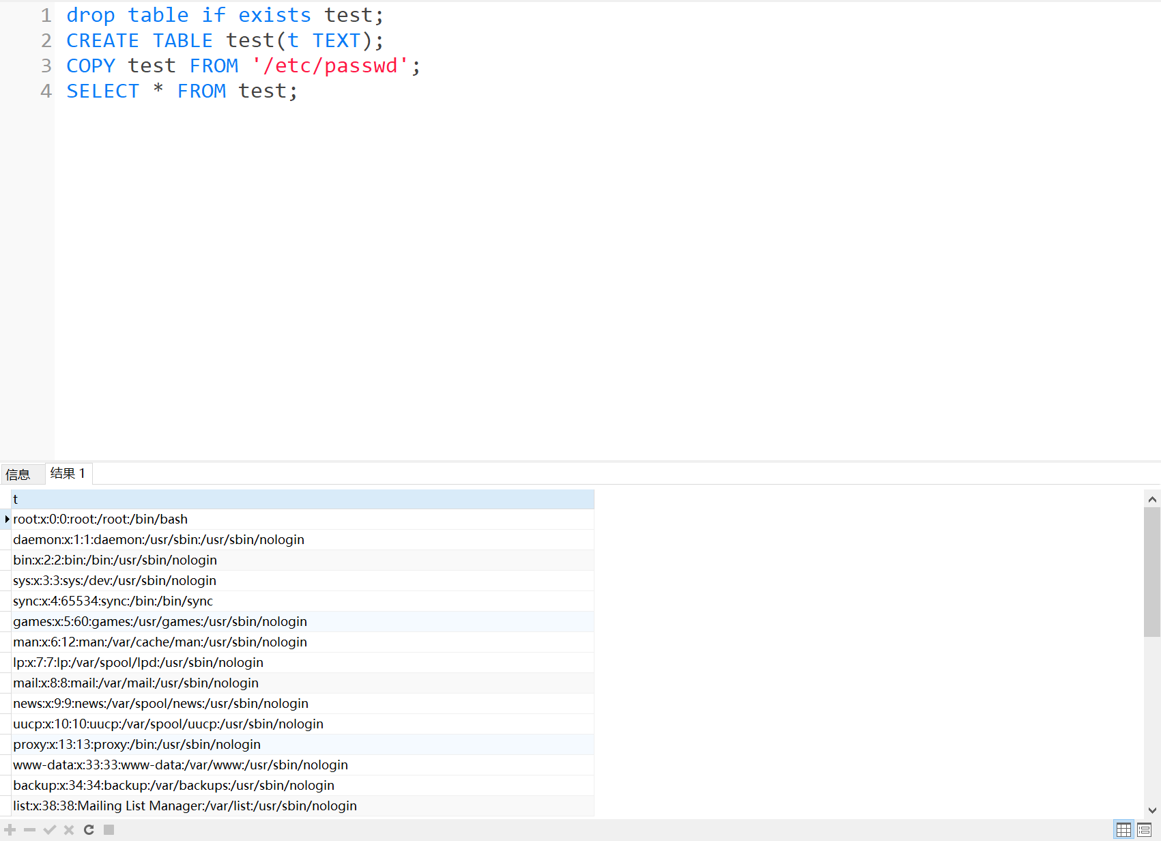Viewport: 1161px width, 841px height.
Task: Click the add record plus icon
Action: 10,830
